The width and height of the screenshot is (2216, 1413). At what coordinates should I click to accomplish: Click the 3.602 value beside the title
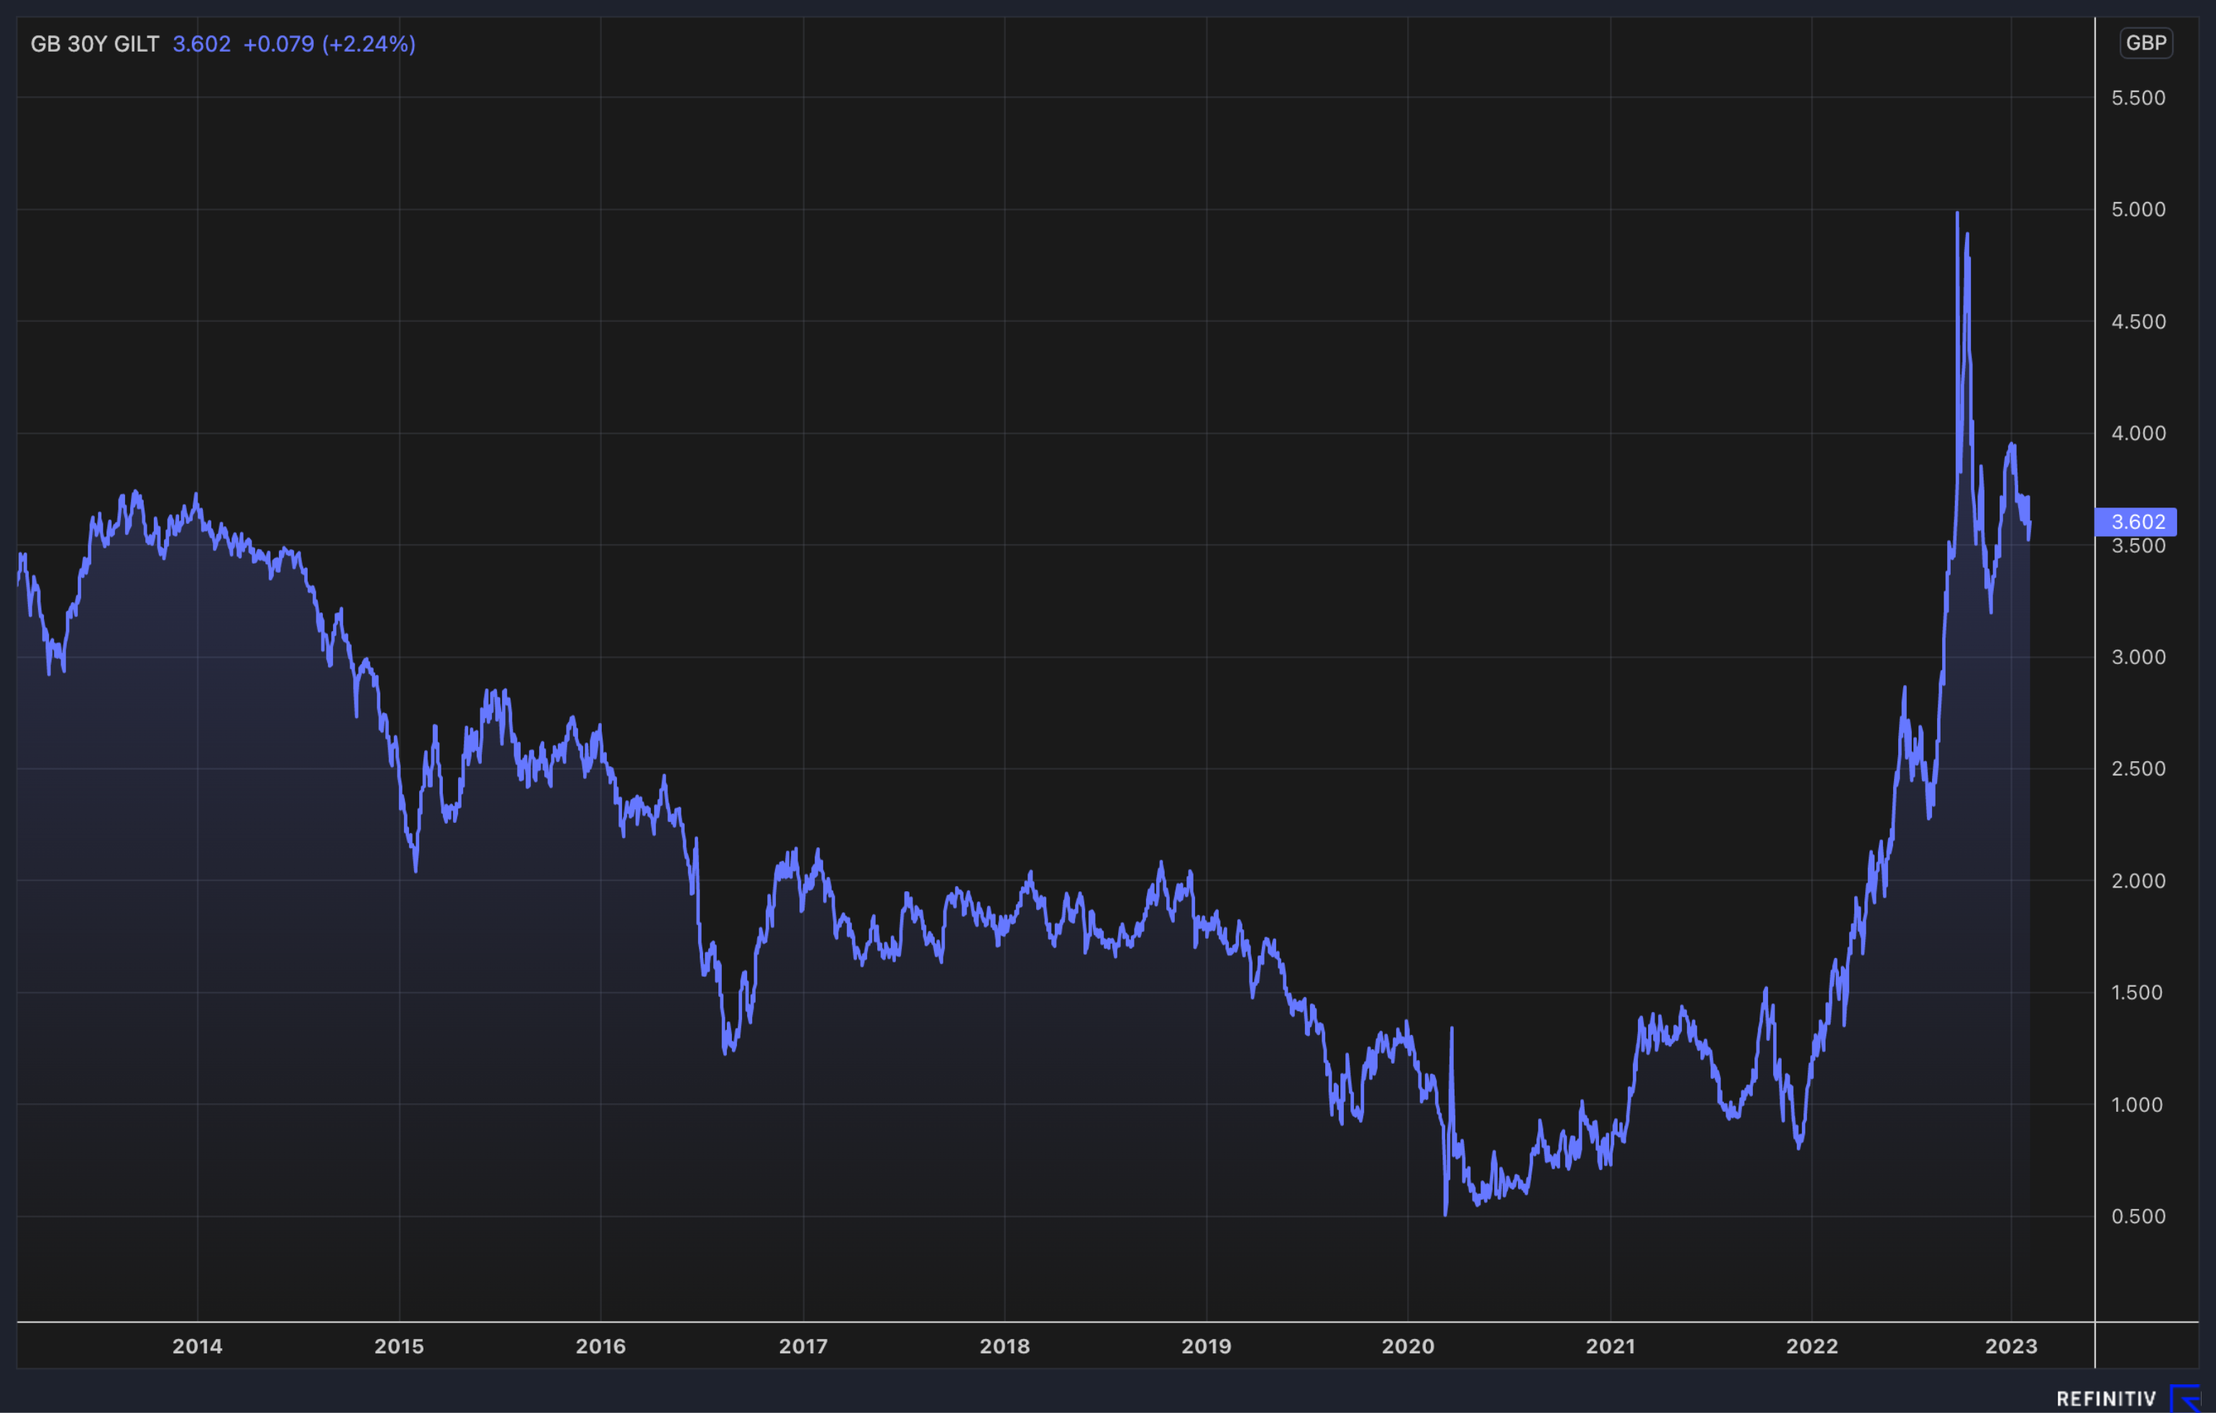pyautogui.click(x=201, y=44)
